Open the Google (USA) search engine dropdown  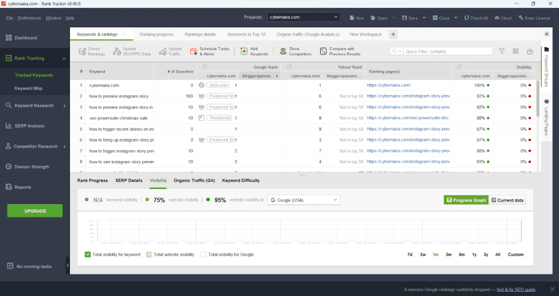point(304,200)
